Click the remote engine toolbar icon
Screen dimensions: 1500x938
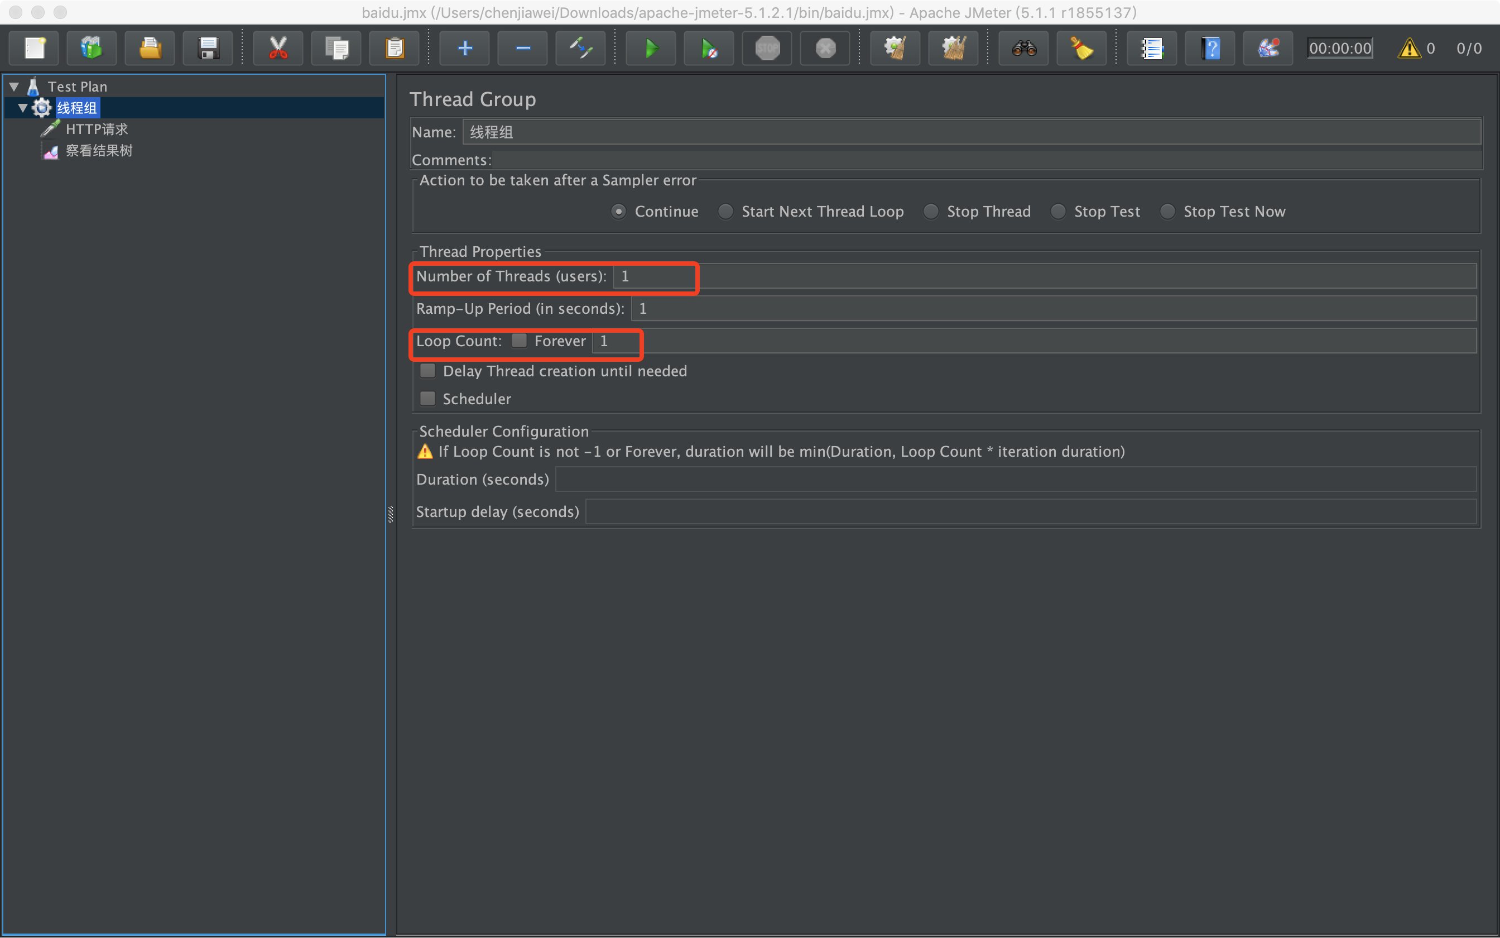pos(1269,49)
